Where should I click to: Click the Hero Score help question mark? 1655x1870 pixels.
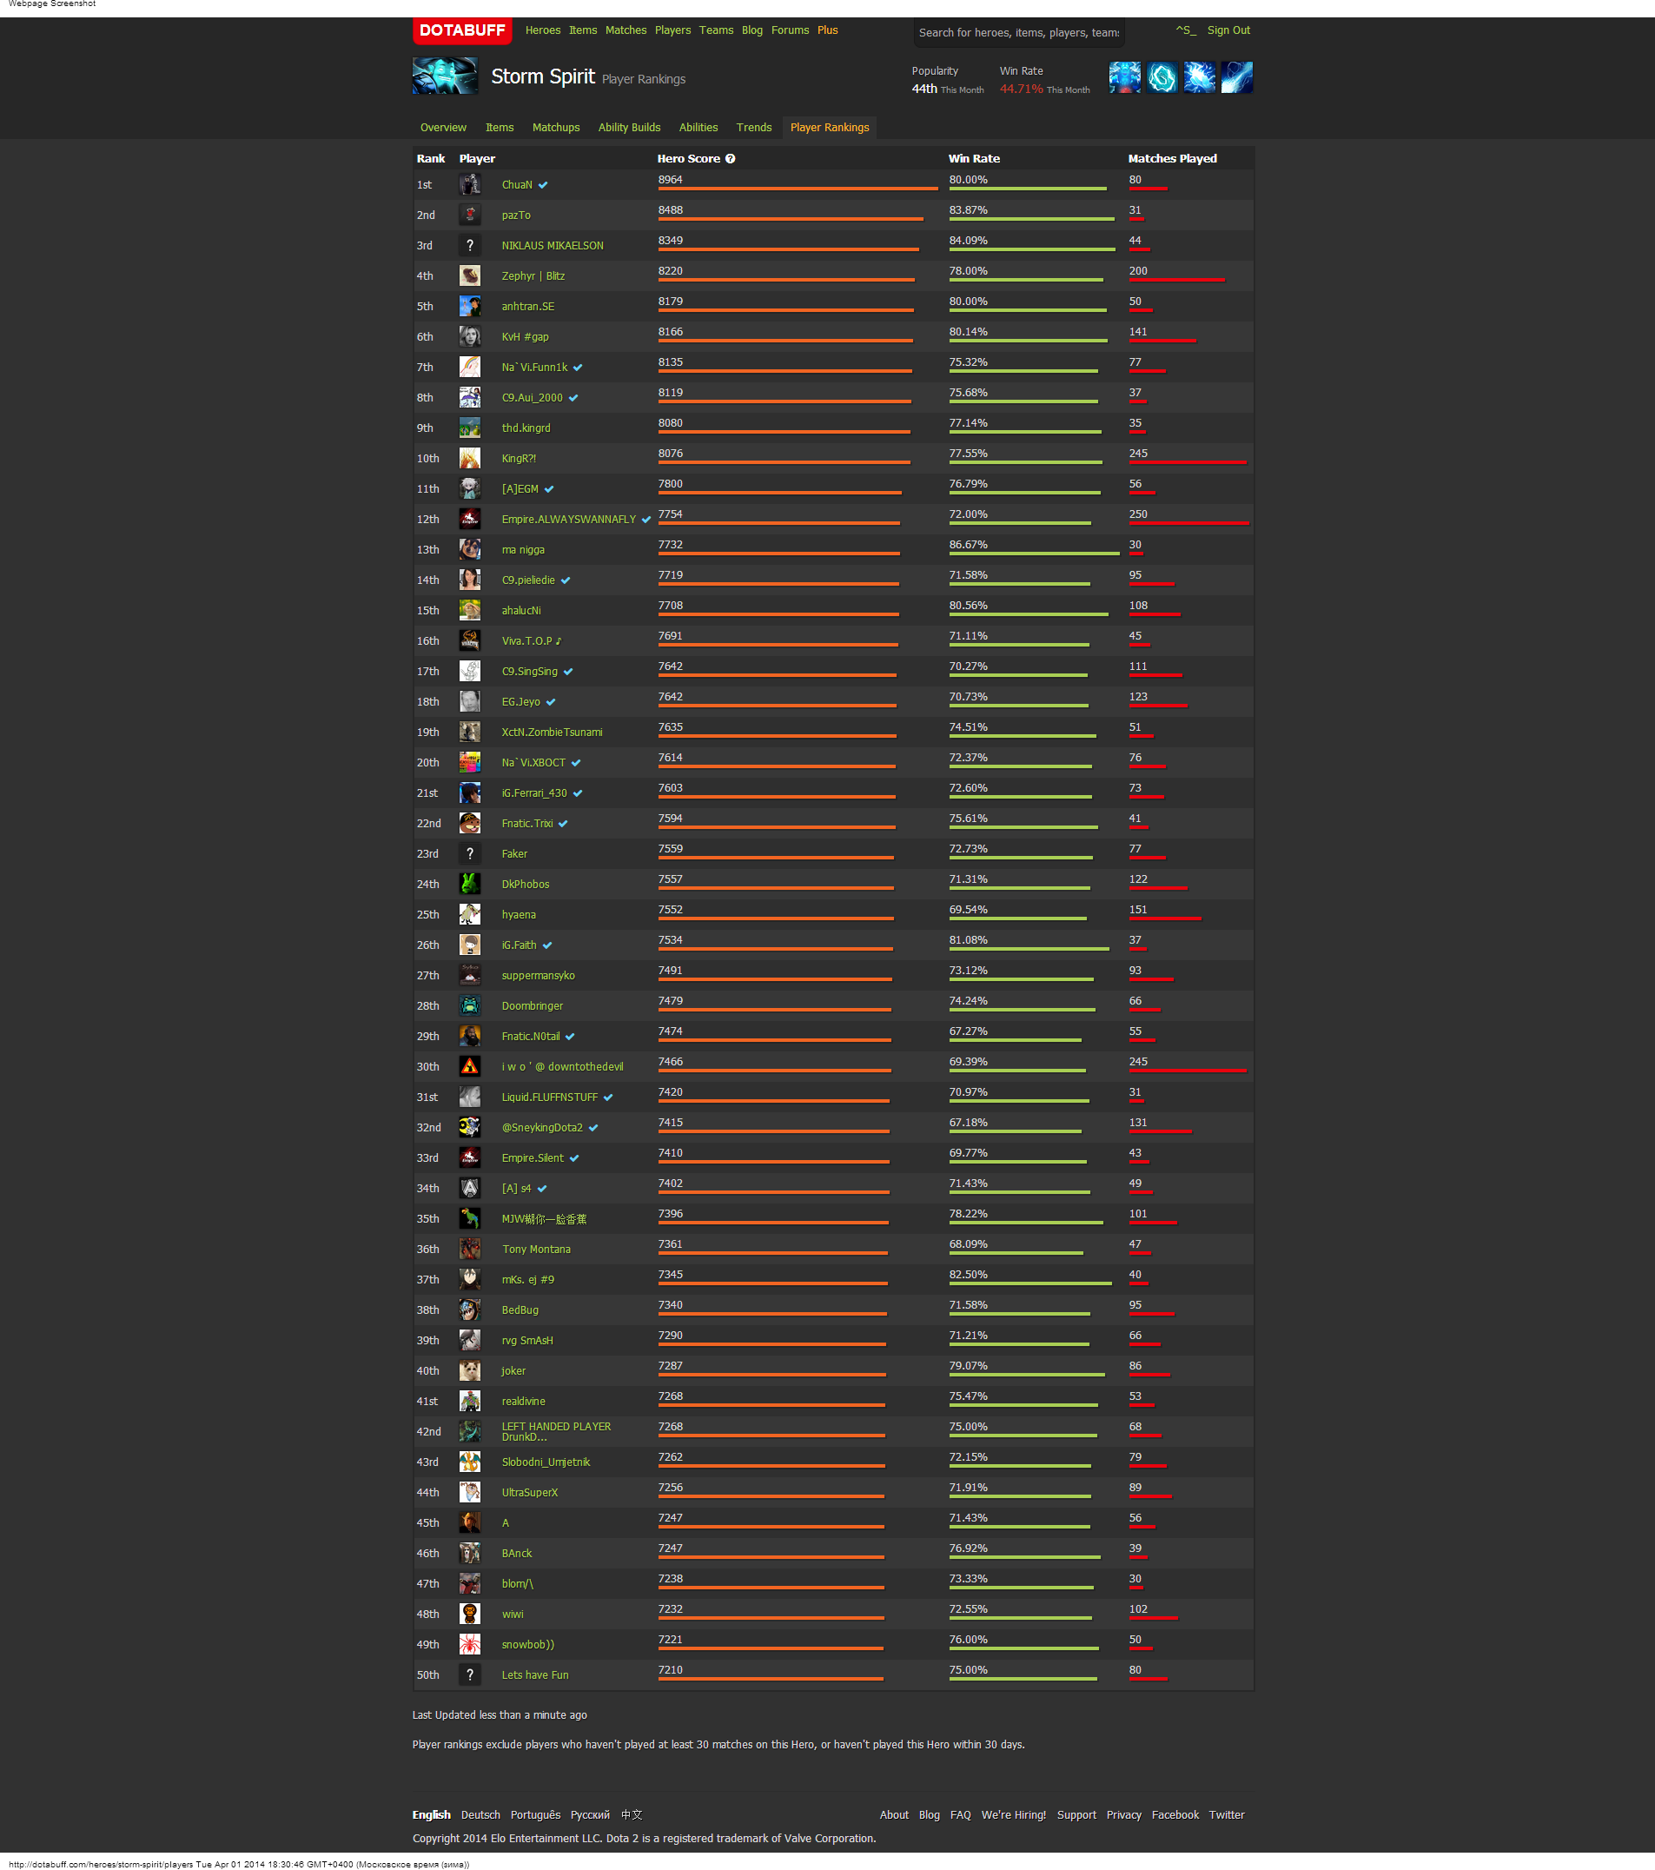(730, 159)
